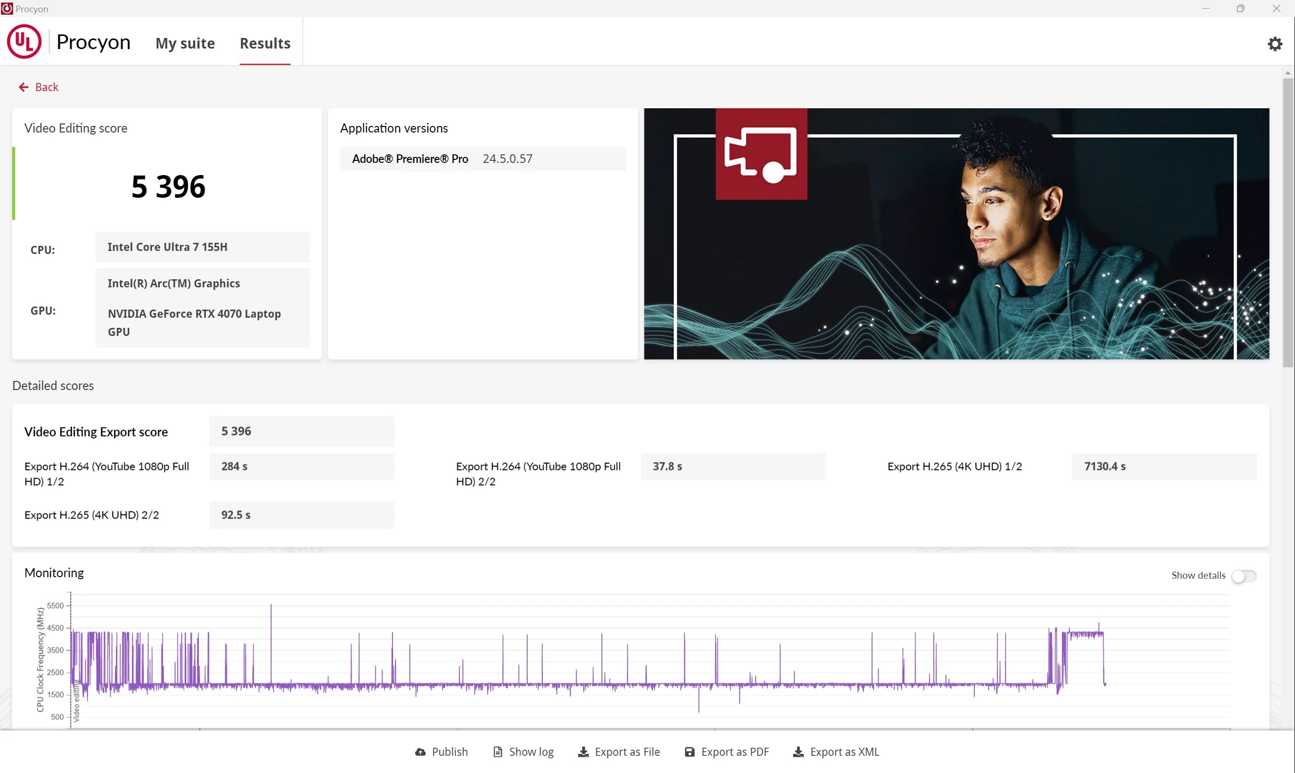Image resolution: width=1295 pixels, height=773 pixels.
Task: Click the Monitoring heading
Action: click(54, 573)
